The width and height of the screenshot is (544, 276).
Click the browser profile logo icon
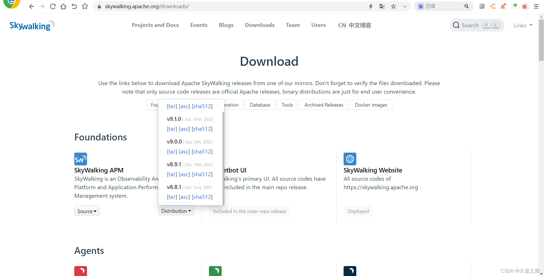11,3
